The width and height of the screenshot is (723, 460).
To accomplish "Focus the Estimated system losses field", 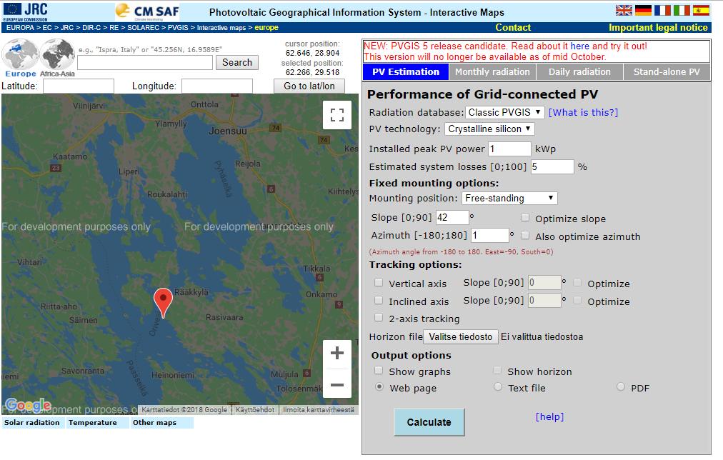I will point(552,167).
